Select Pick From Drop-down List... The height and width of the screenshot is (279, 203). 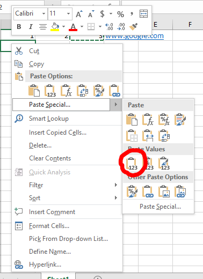[x=68, y=239]
